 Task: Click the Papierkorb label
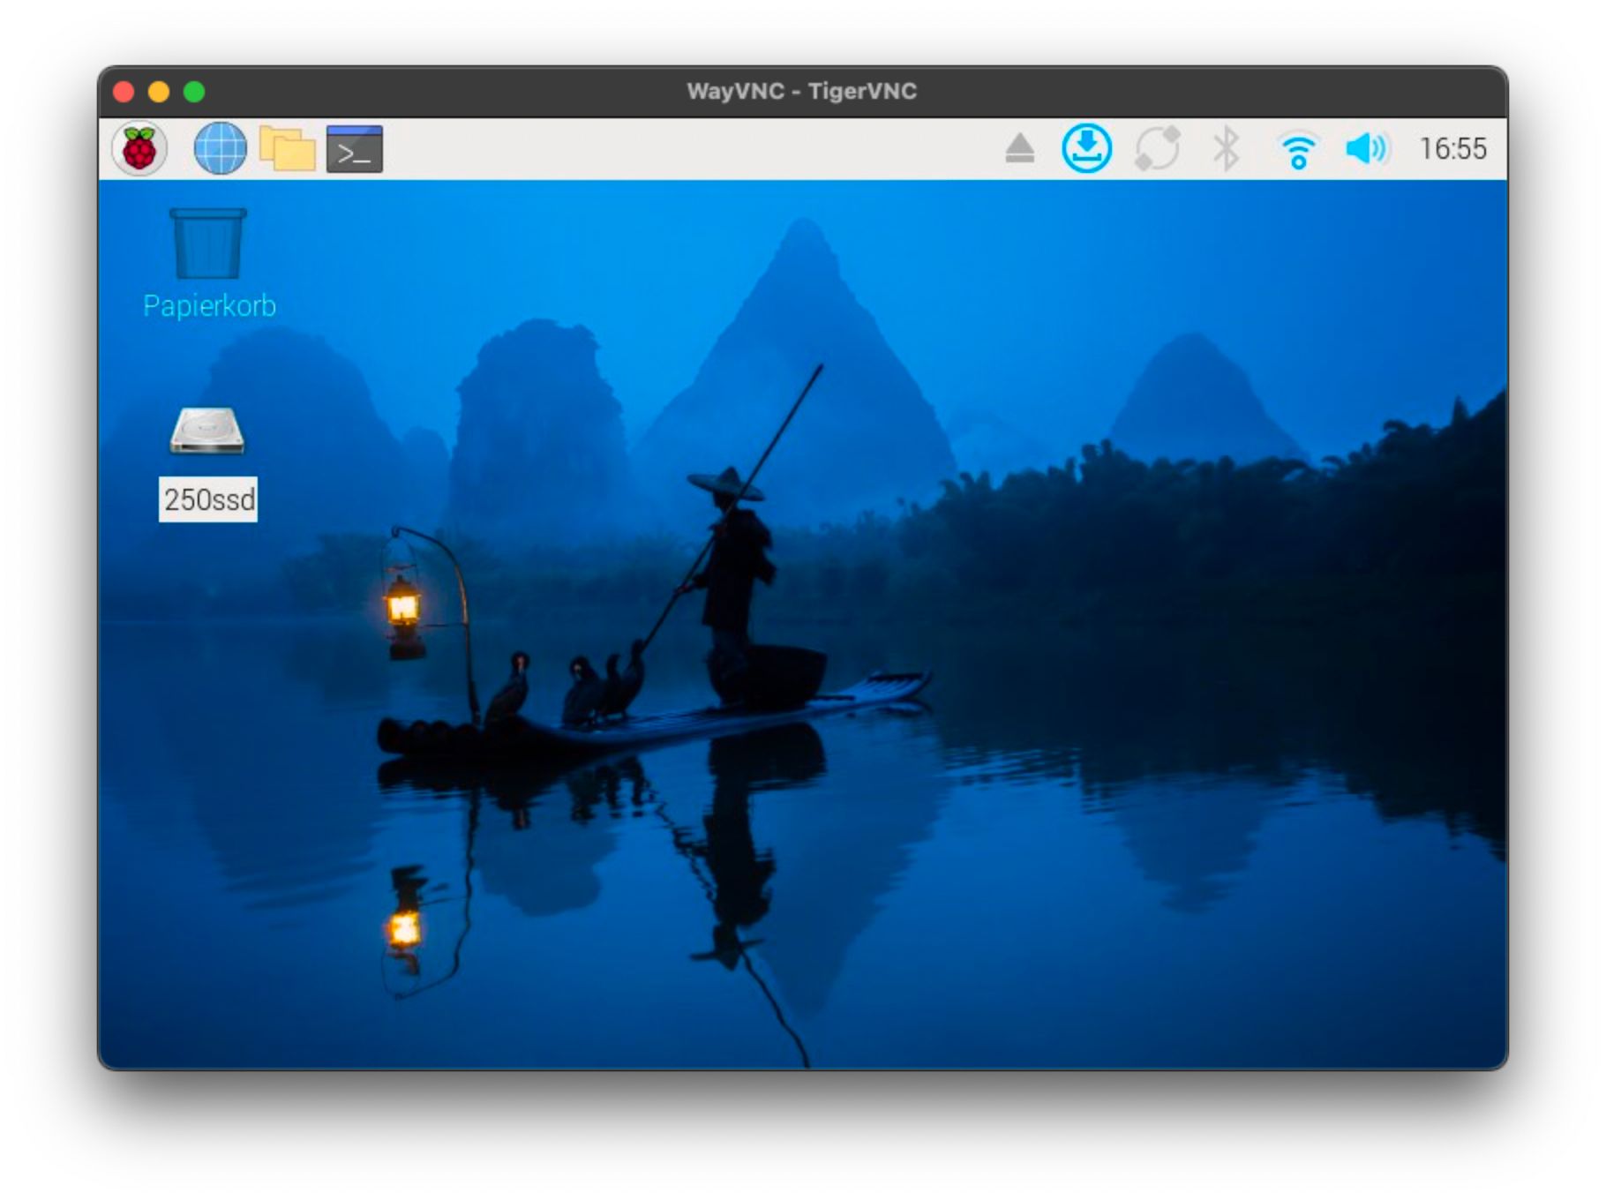coord(210,305)
